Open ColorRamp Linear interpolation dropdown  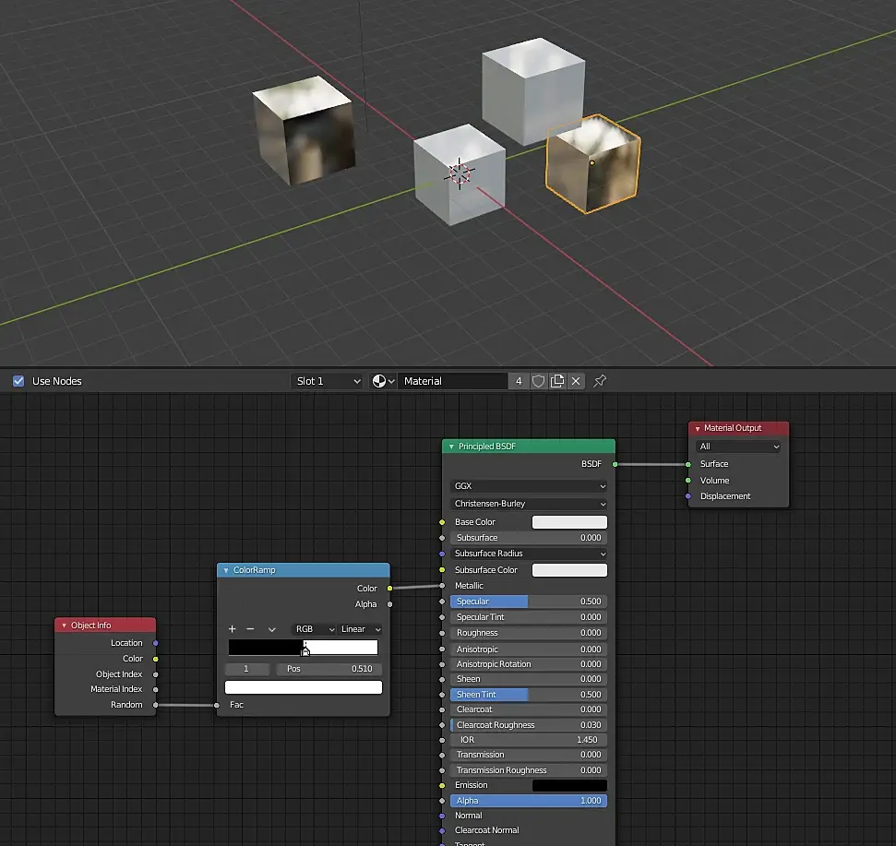(x=360, y=629)
